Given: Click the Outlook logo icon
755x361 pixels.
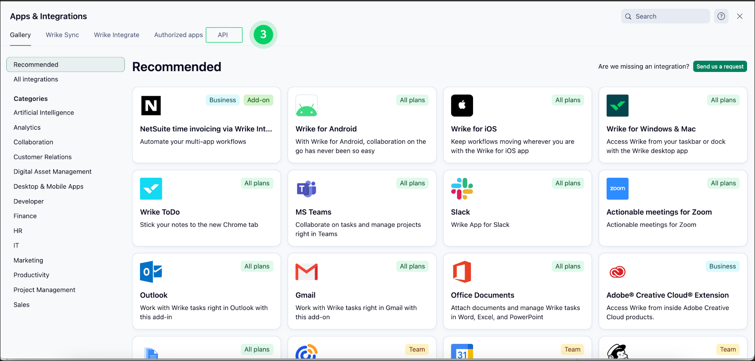Looking at the screenshot, I should pos(151,272).
